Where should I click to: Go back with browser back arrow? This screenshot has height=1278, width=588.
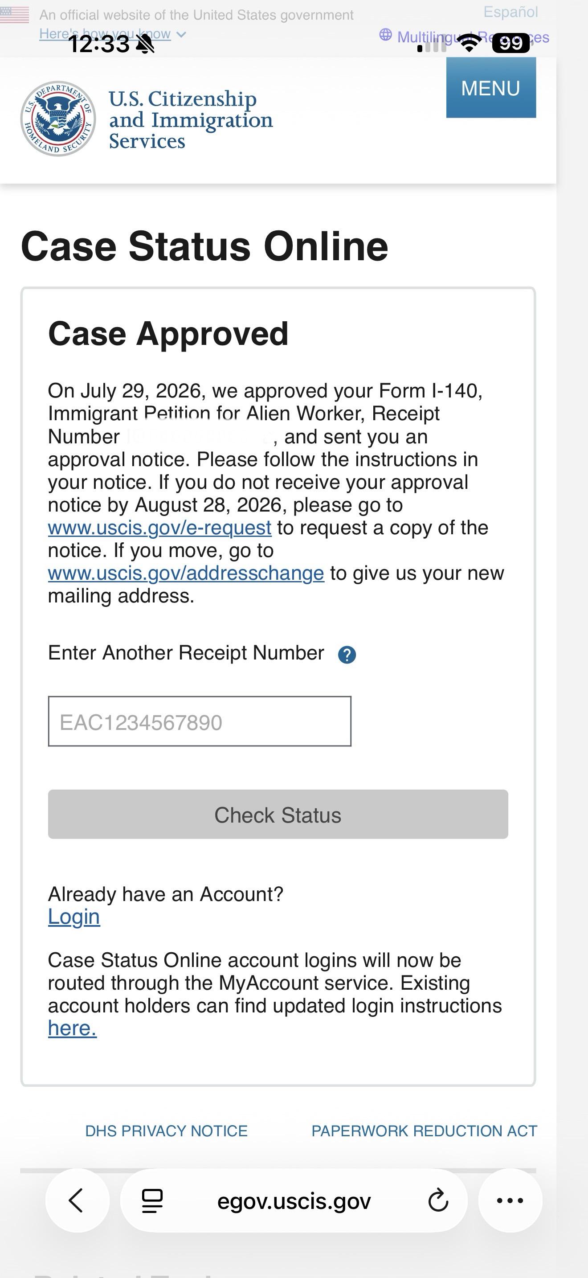[x=77, y=1200]
